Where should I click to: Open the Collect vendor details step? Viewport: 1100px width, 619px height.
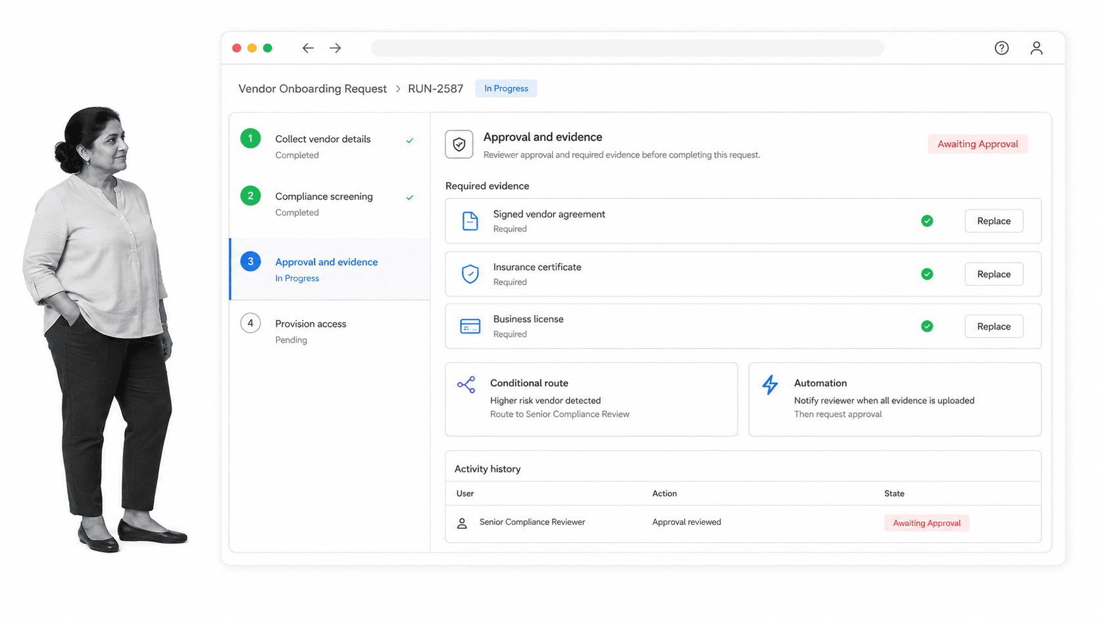click(330, 146)
